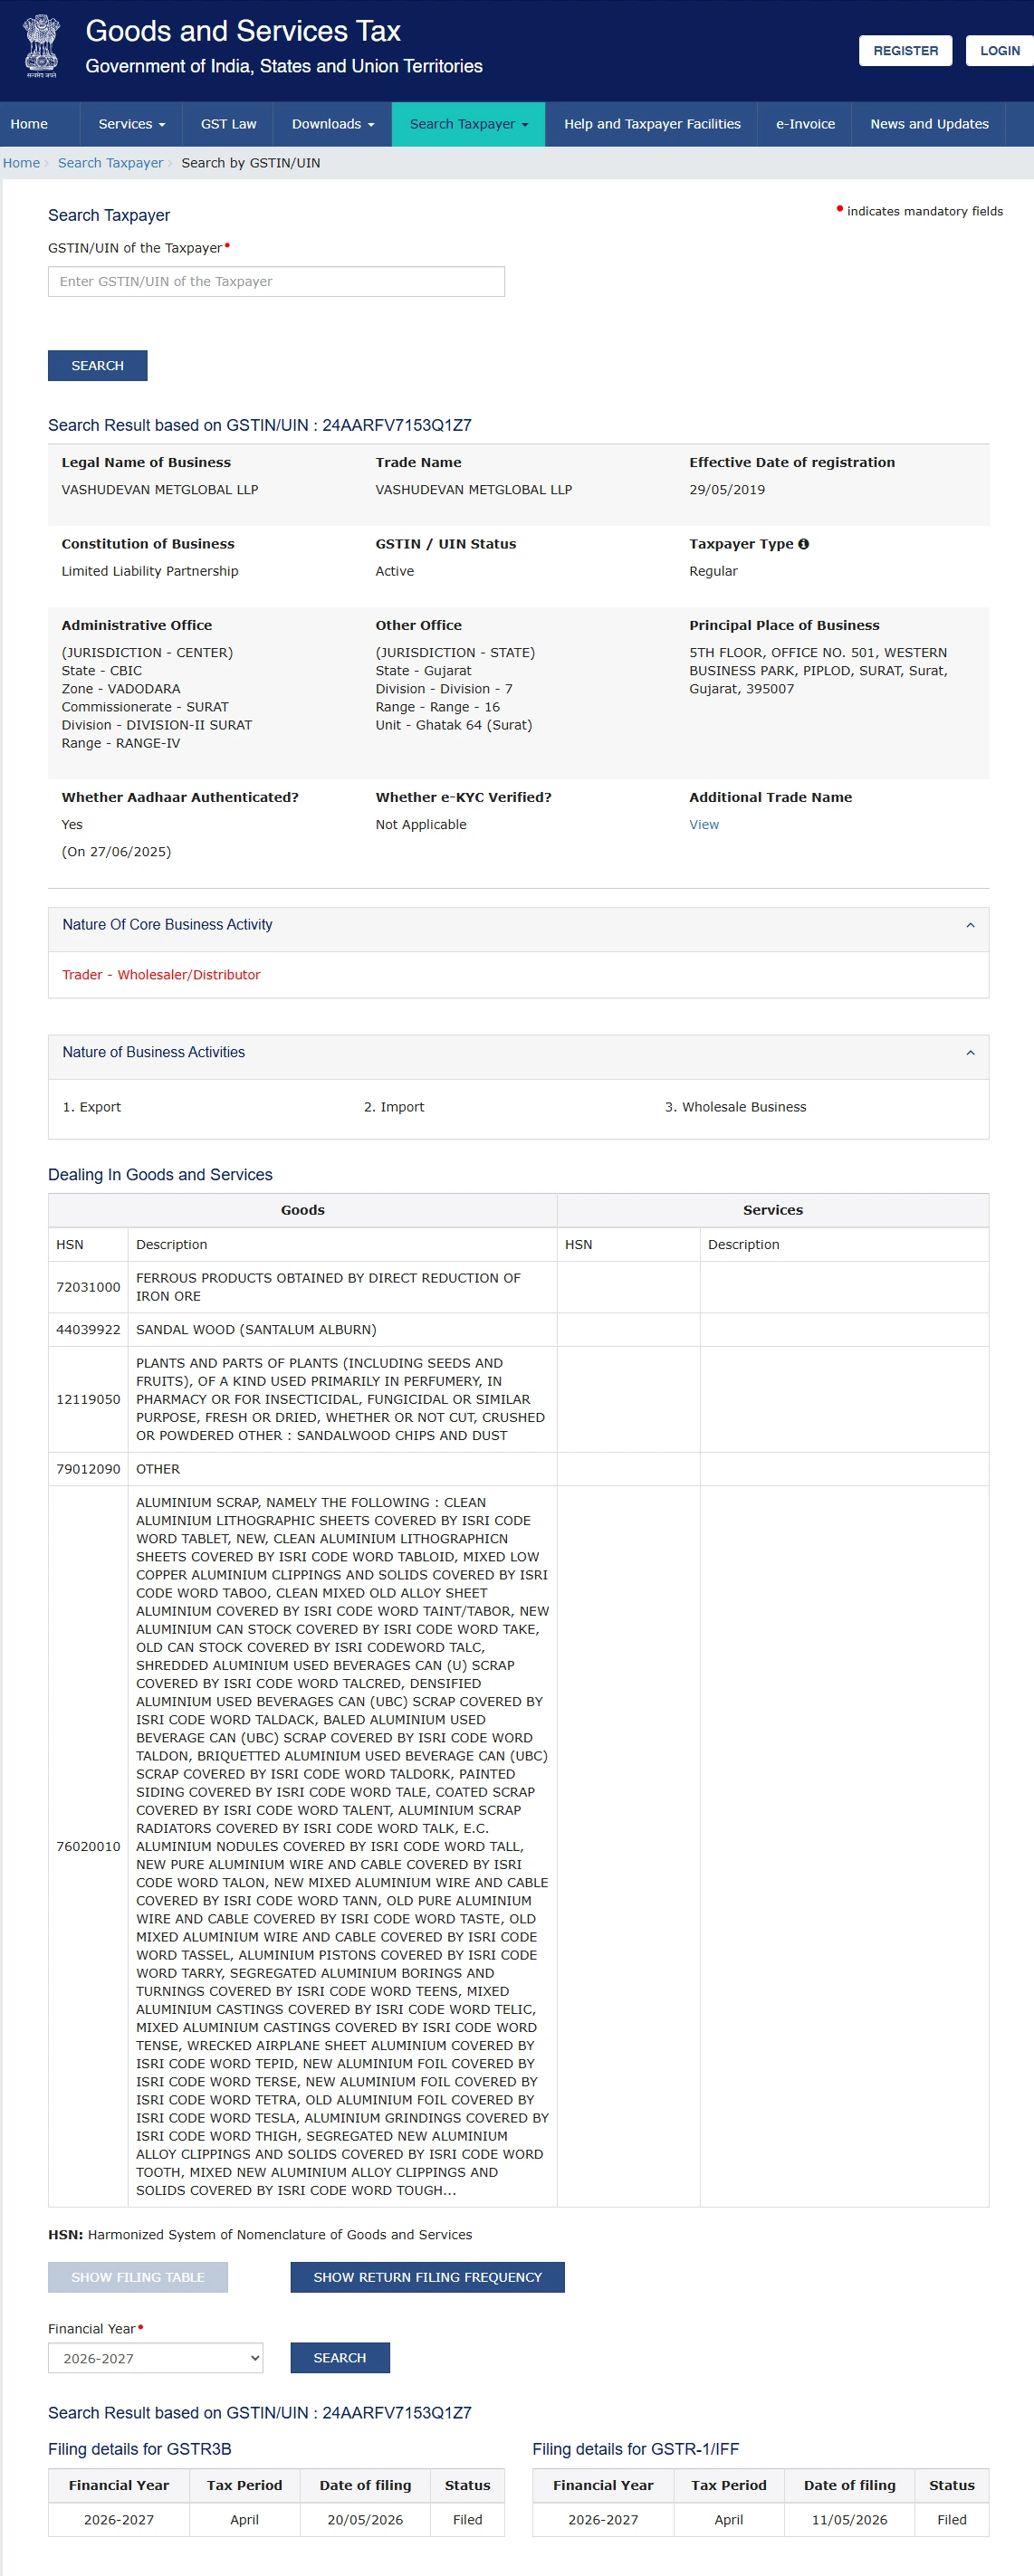Select HSN code 12119050 cell
Viewport: 1034px width, 2576px height.
tap(88, 1400)
